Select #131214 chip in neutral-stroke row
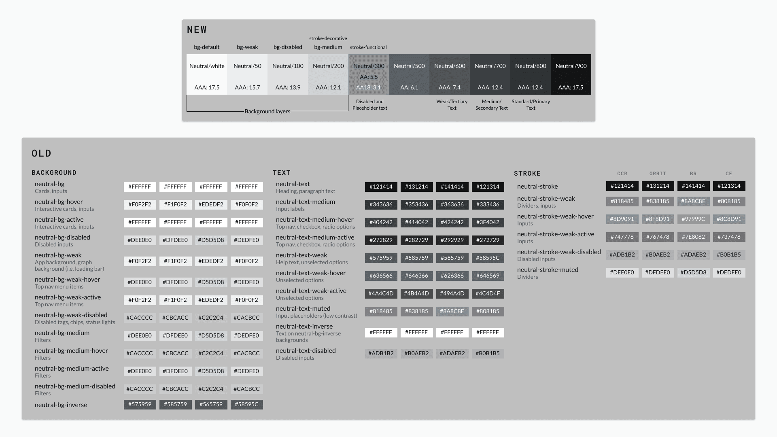Image resolution: width=777 pixels, height=437 pixels. (x=658, y=186)
